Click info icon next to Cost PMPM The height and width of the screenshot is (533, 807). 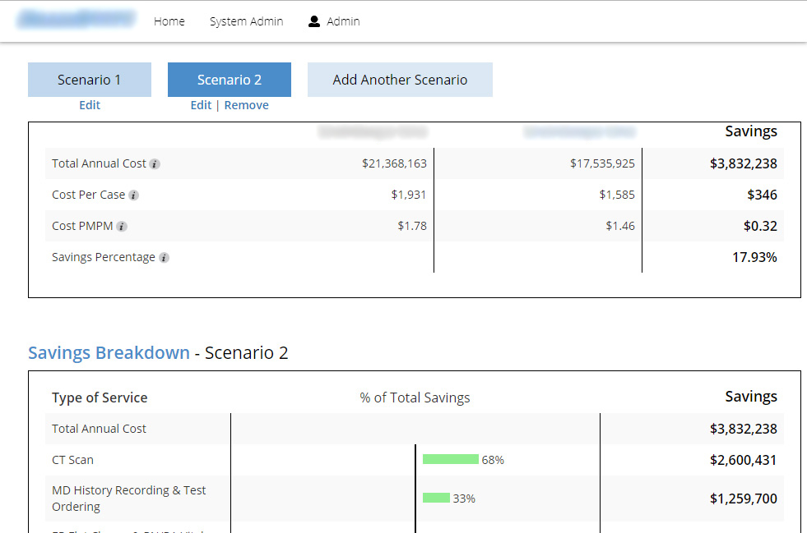pos(122,227)
